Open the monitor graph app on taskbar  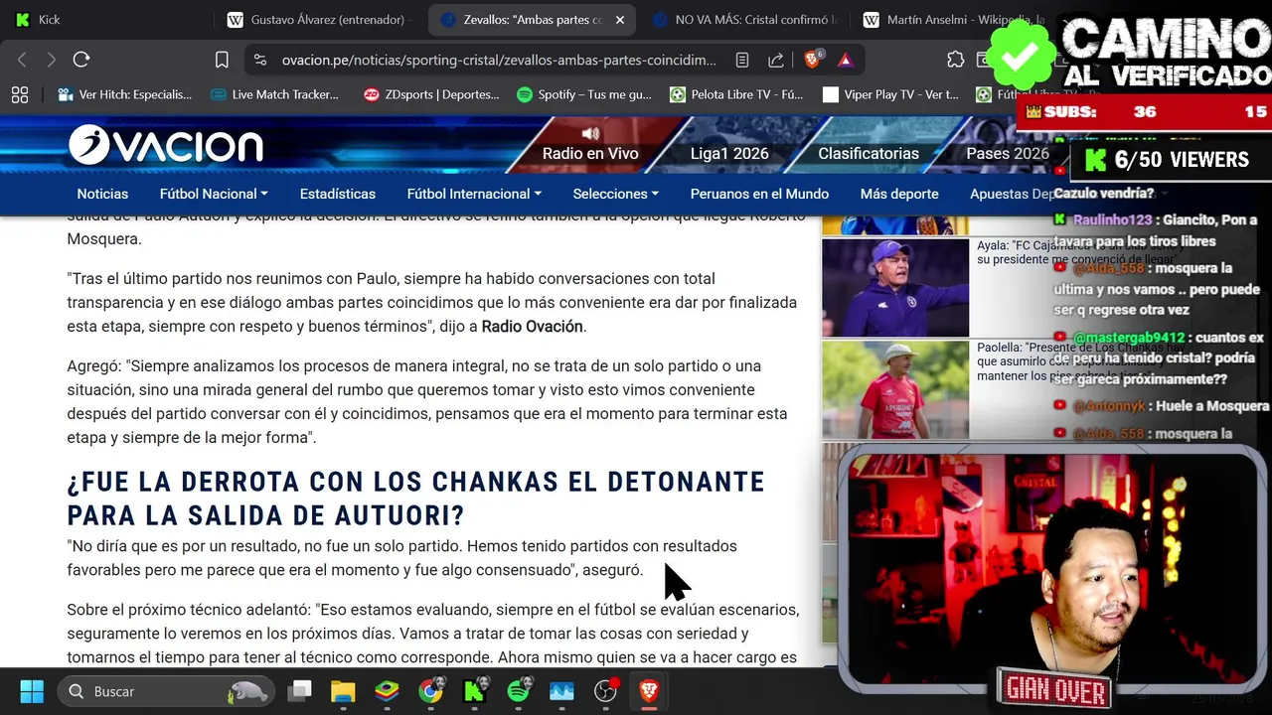(561, 691)
